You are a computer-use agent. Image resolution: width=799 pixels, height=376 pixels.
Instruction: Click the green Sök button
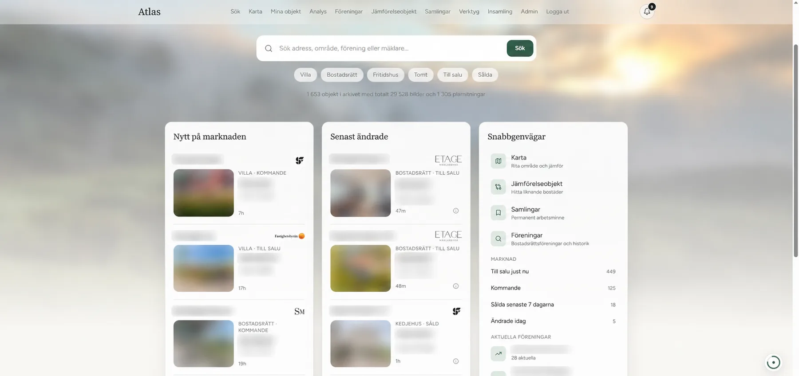(520, 48)
